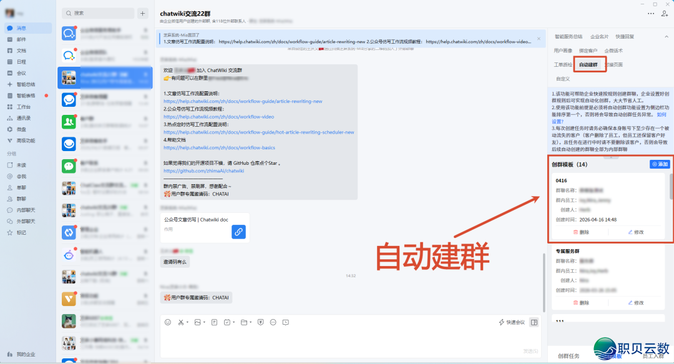Collapse the info notice with small chevron
The image size is (674, 364).
(x=611, y=157)
